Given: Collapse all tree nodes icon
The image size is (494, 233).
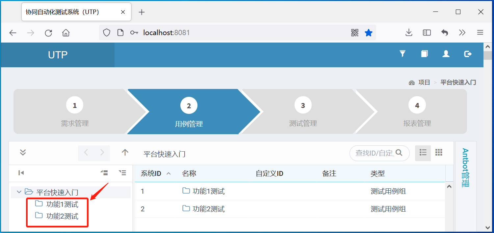Looking at the screenshot, I should coord(104,173).
